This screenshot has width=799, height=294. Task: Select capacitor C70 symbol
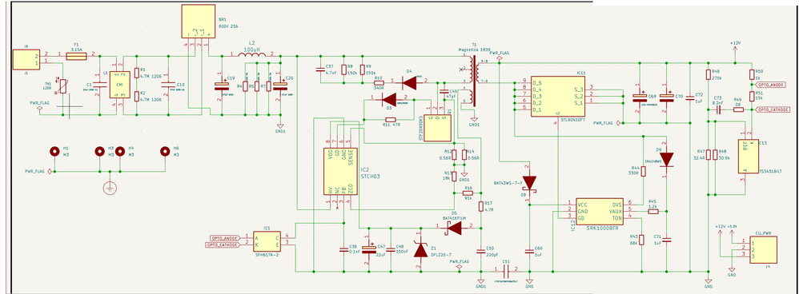click(x=666, y=97)
